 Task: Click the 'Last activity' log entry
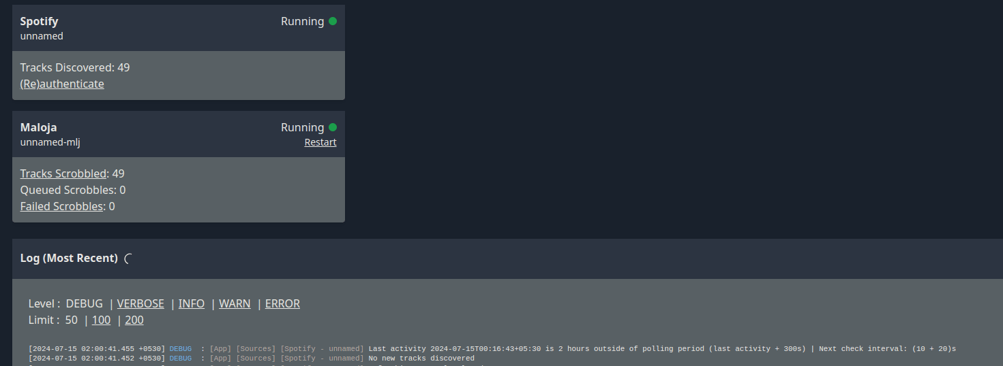[x=492, y=348]
